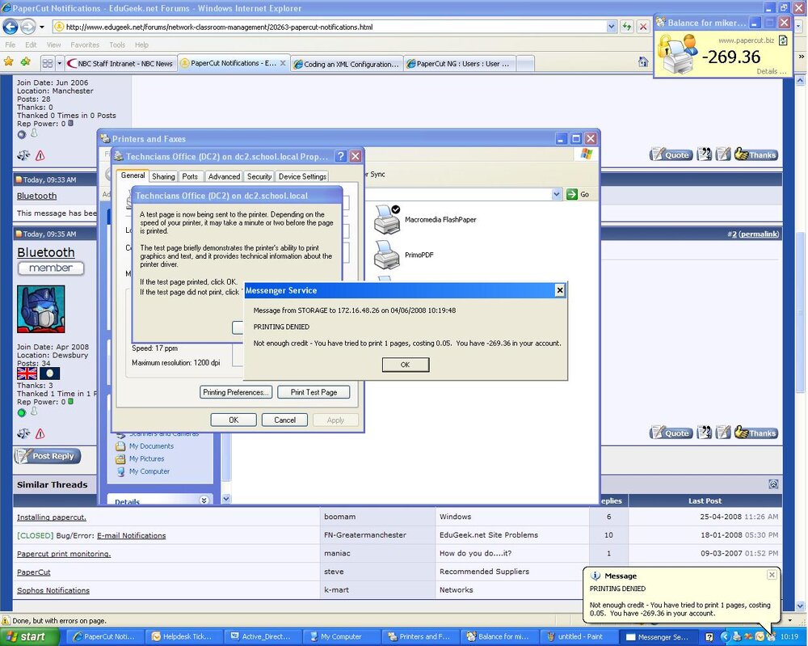This screenshot has width=808, height=646.
Task: Open the Favorites menu
Action: coord(85,44)
